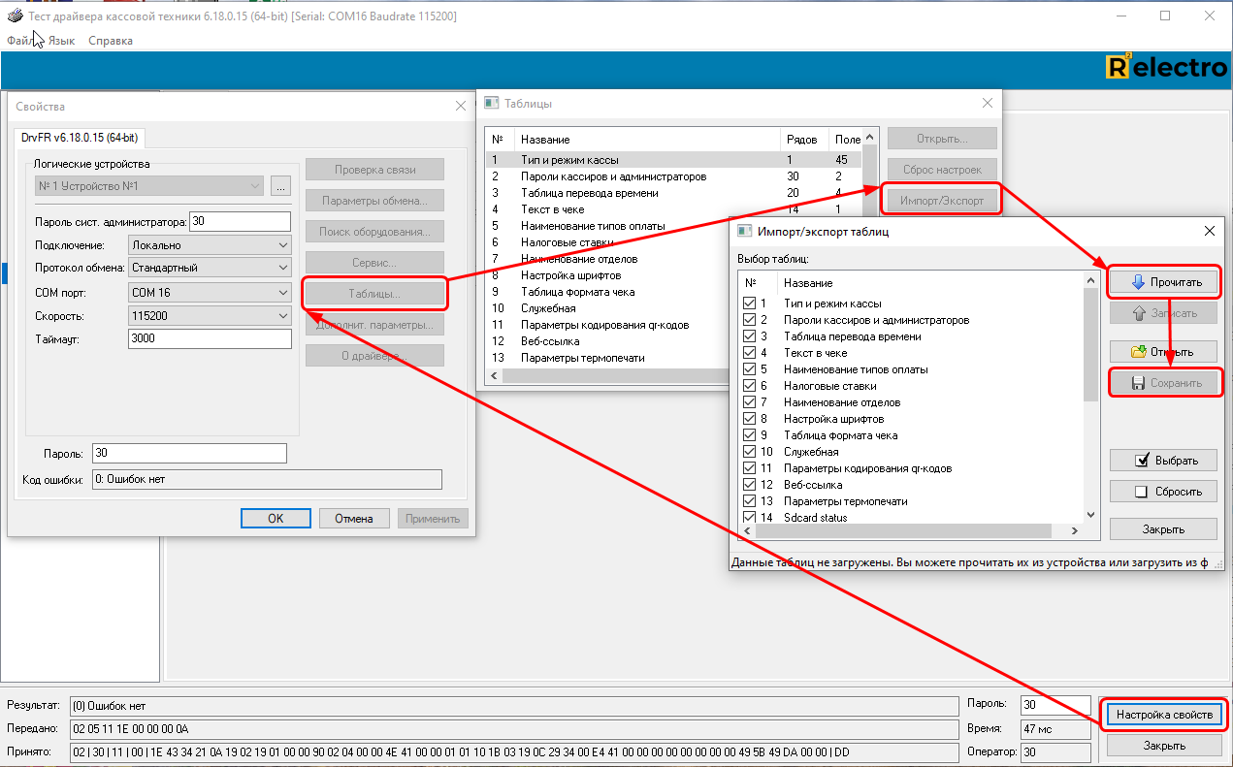
Task: Uncheck the Веб-ссылка table checkbox
Action: click(x=749, y=485)
